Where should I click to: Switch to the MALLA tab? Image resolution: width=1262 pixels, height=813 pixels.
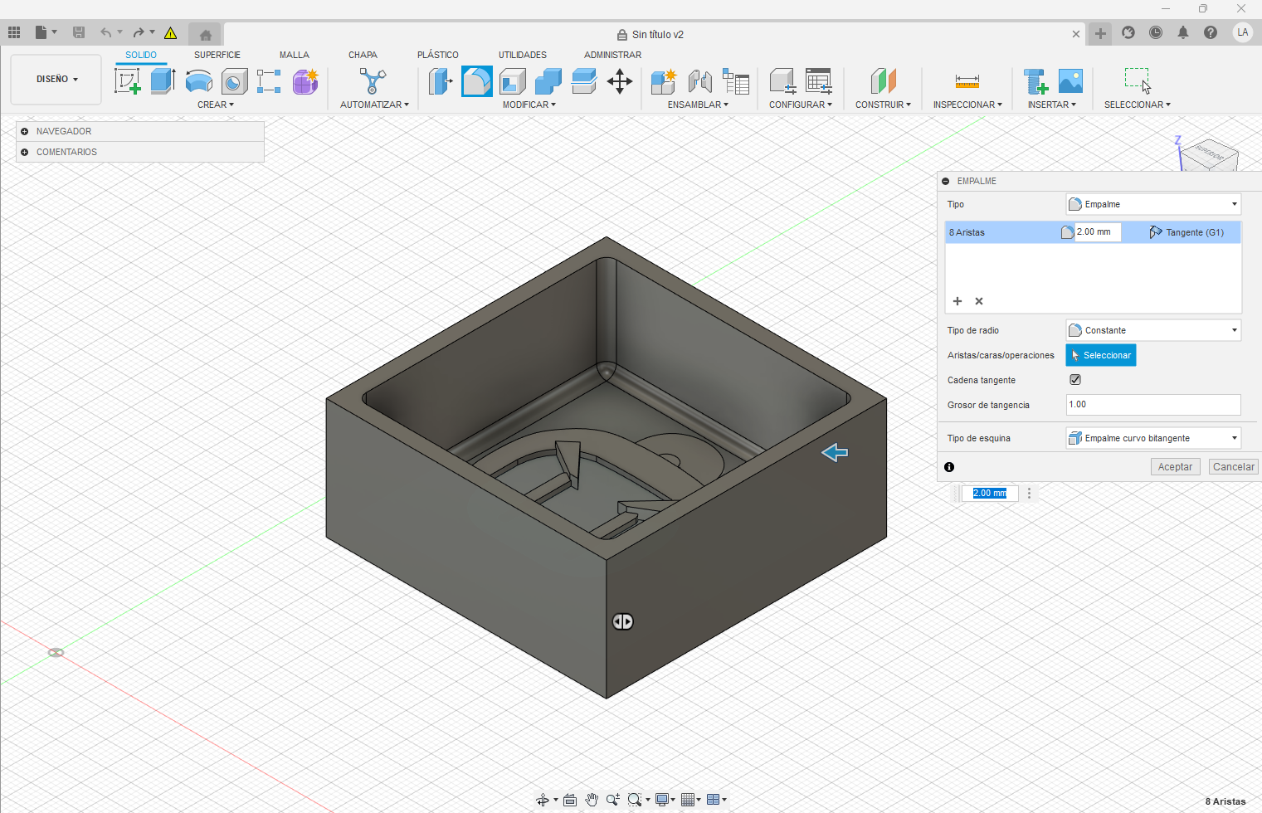tap(295, 55)
